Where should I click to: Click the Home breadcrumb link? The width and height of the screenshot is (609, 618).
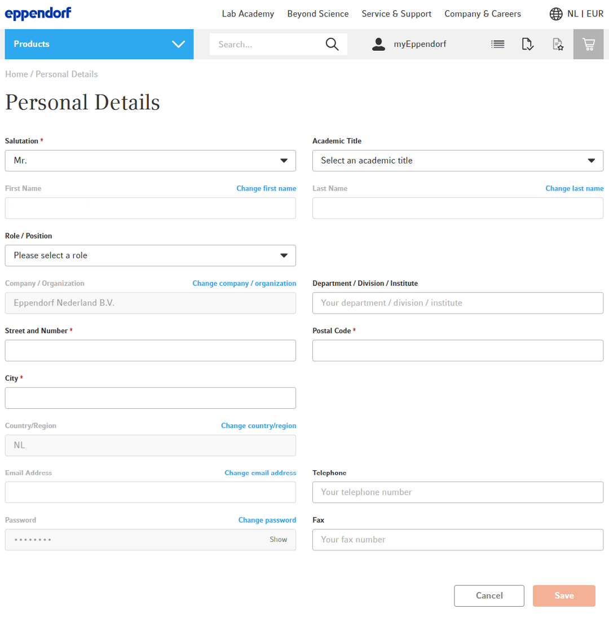point(16,74)
